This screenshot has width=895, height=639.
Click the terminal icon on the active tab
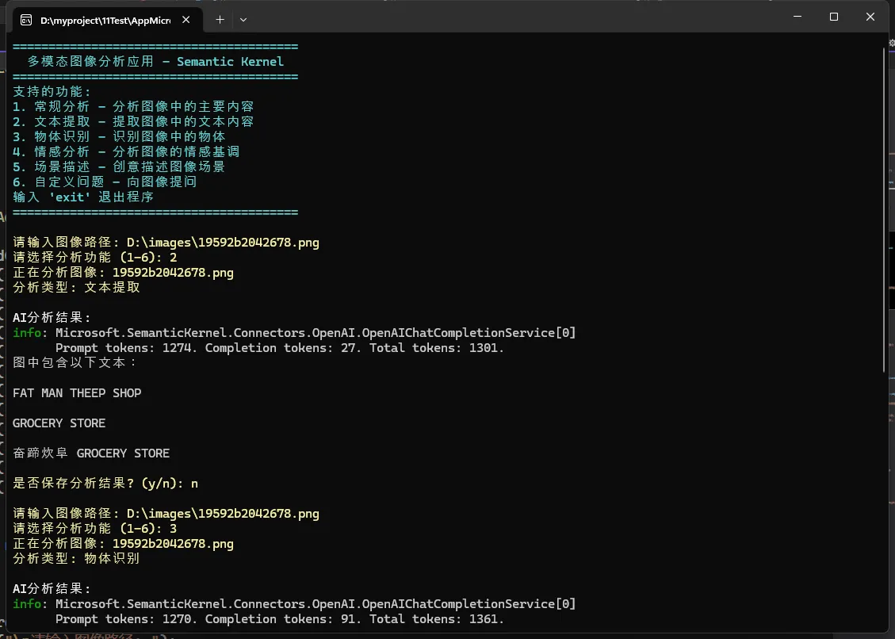[26, 20]
